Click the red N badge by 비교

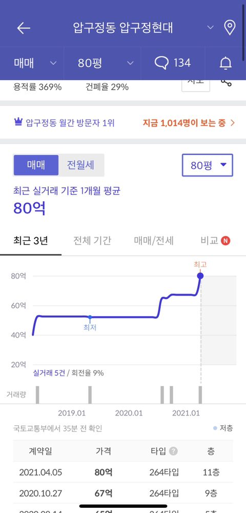[225, 241]
